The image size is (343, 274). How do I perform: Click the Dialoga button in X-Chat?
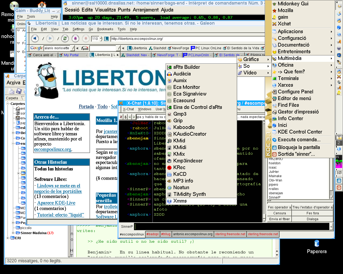(312, 219)
